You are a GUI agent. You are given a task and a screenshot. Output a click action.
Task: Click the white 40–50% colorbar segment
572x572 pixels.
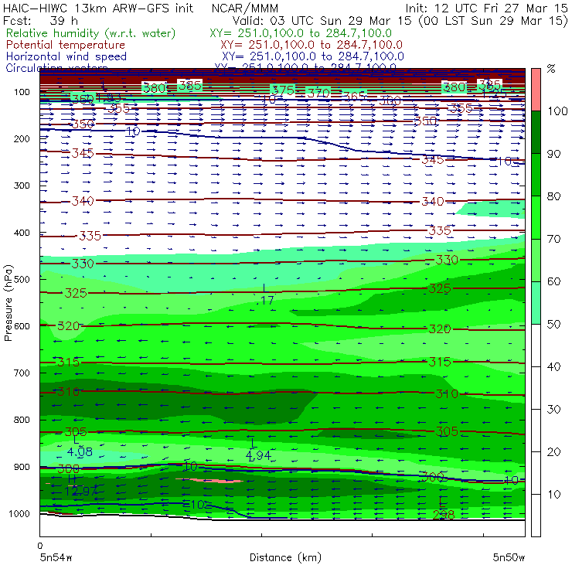point(536,346)
